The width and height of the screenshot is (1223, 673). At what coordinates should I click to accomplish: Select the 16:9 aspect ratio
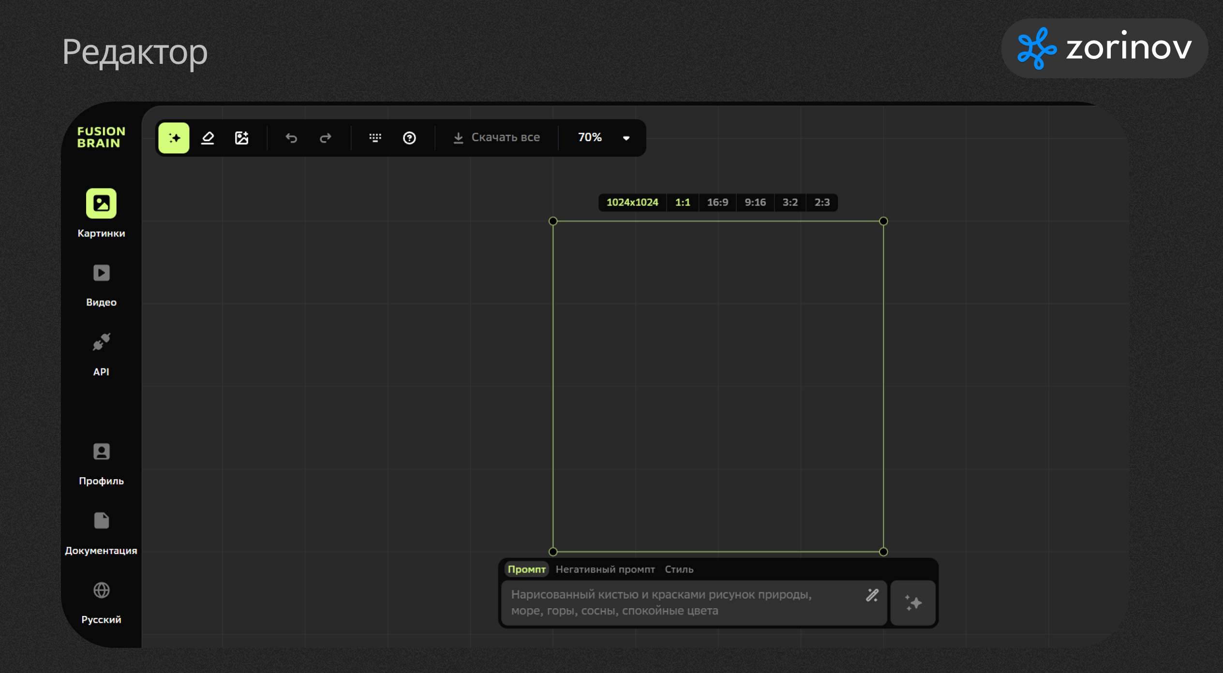click(x=717, y=203)
